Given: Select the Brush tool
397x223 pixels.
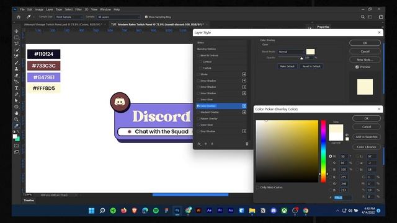Looking at the screenshot, I should click(17, 63).
